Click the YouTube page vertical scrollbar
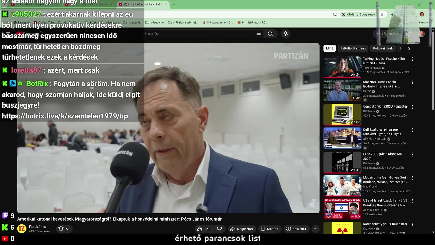The width and height of the screenshot is (435, 245). [x=433, y=71]
